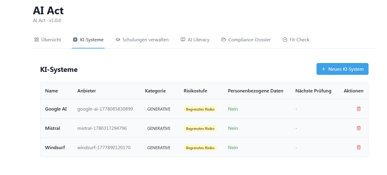Open the Übersicht tab
Image resolution: width=387 pixels, height=175 pixels.
pyautogui.click(x=48, y=40)
